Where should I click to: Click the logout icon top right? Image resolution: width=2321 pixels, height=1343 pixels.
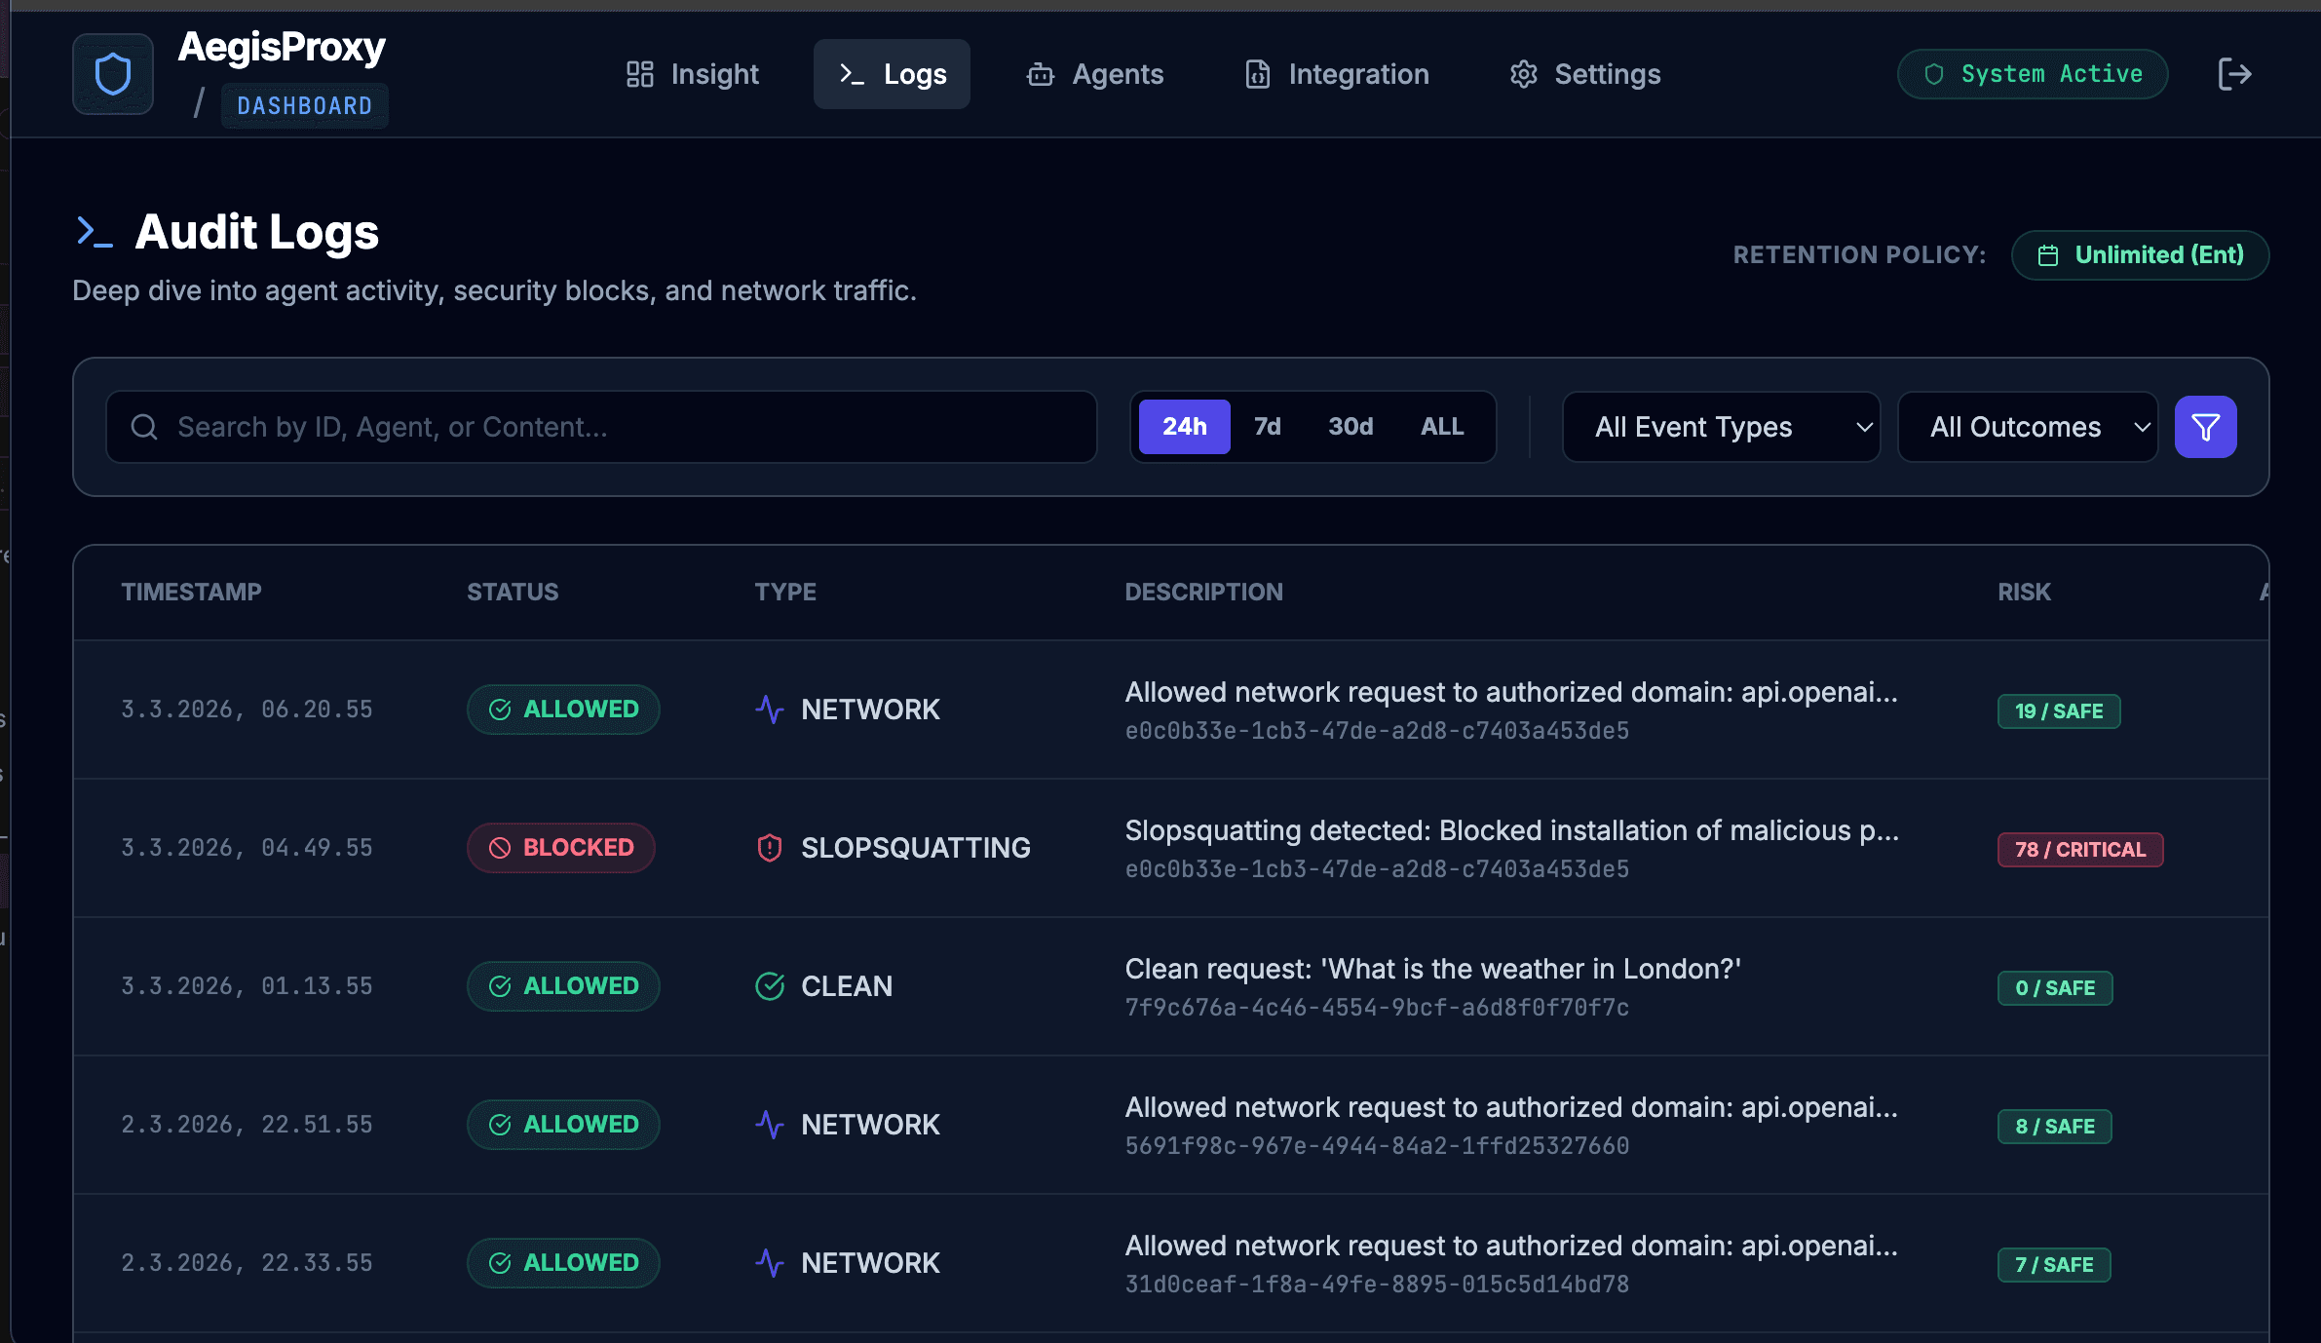[2235, 73]
